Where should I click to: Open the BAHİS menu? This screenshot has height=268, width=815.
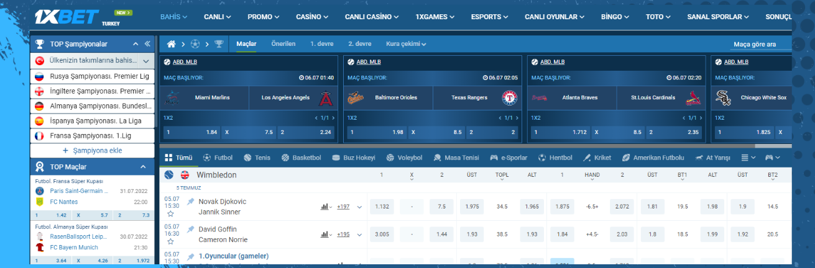click(x=173, y=17)
